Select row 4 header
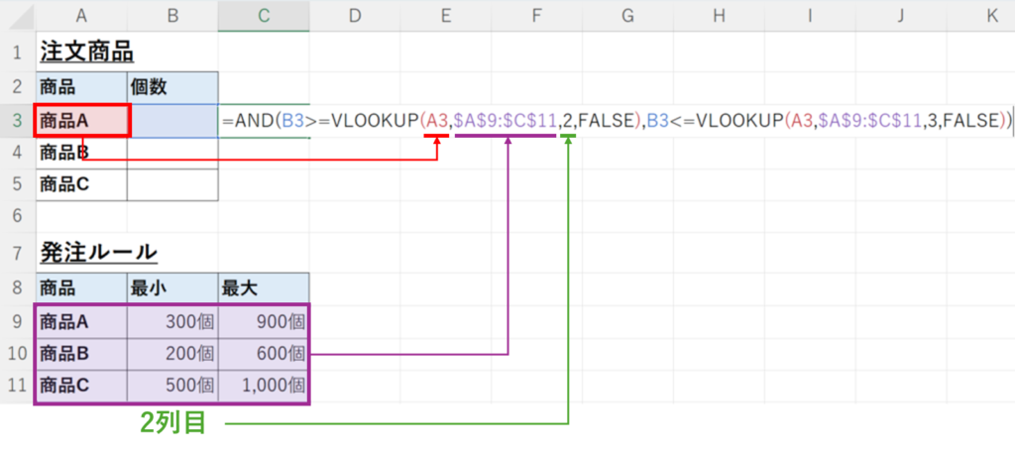Viewport: 1015px width, 456px height. pyautogui.click(x=18, y=153)
